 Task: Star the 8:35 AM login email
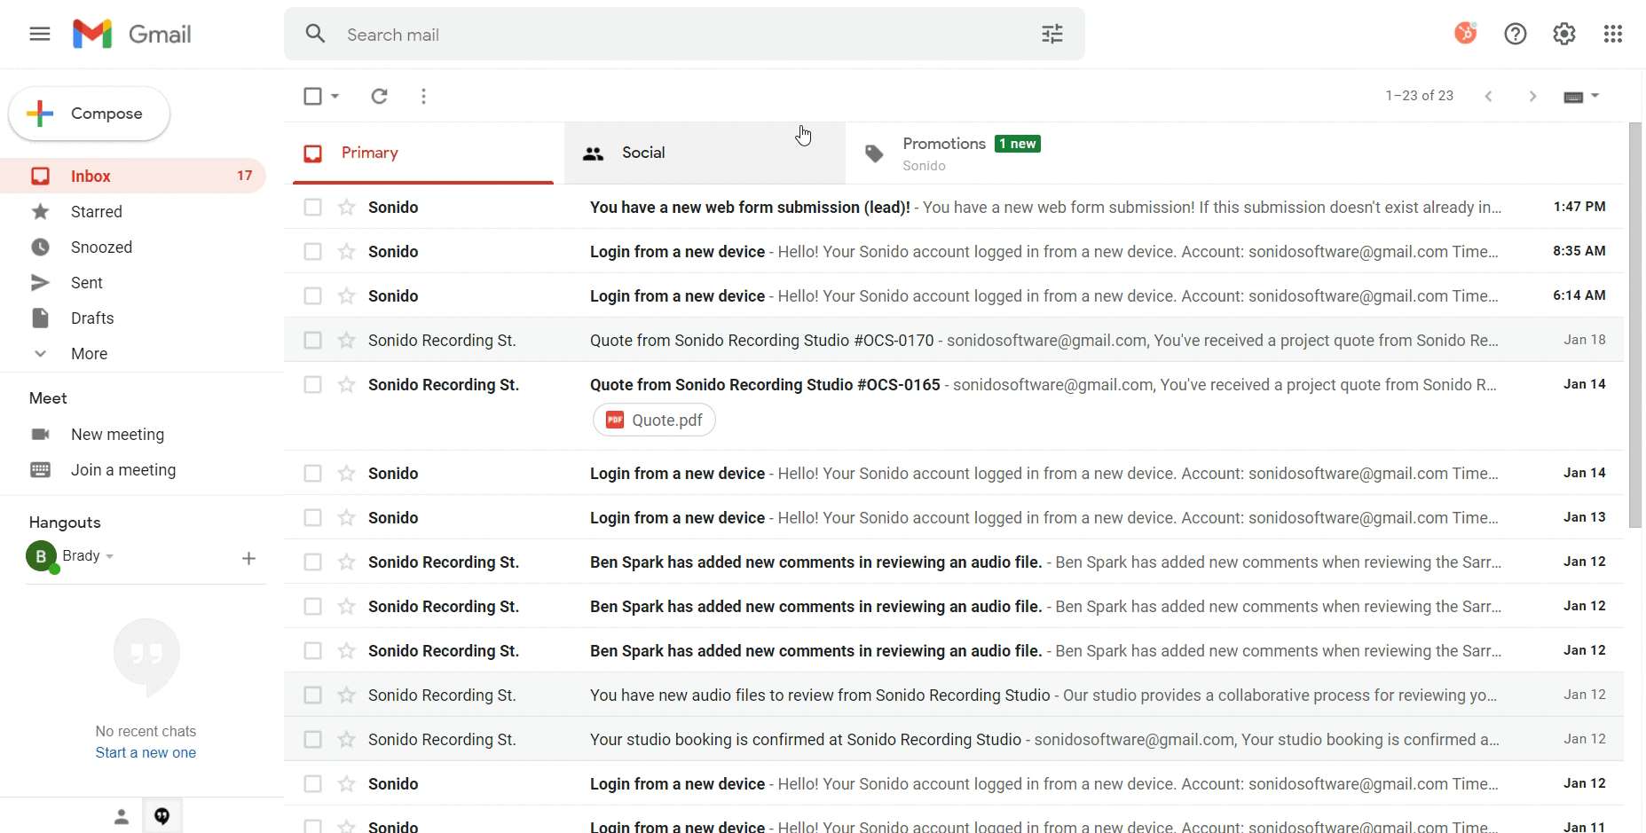coord(347,251)
